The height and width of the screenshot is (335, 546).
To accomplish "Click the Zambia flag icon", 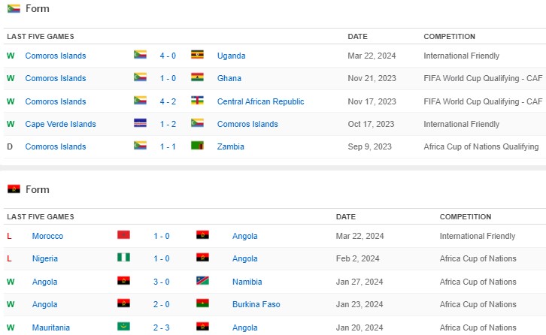I will pyautogui.click(x=198, y=146).
